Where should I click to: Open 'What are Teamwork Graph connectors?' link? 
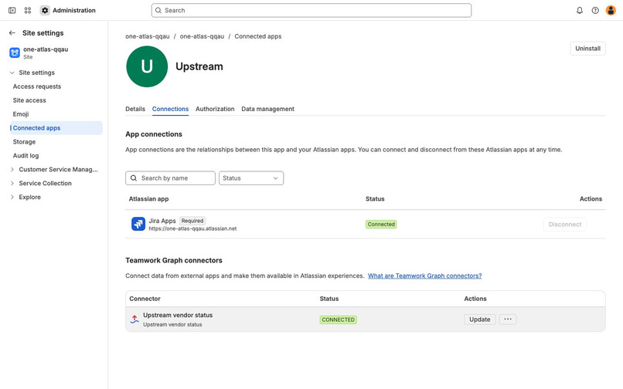point(424,276)
